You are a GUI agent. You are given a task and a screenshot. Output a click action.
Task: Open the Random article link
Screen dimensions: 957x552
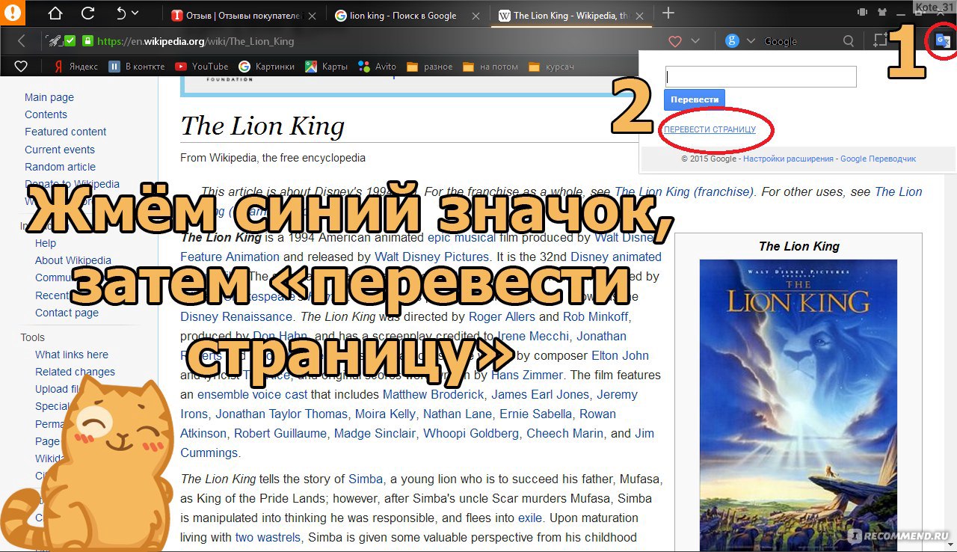60,167
